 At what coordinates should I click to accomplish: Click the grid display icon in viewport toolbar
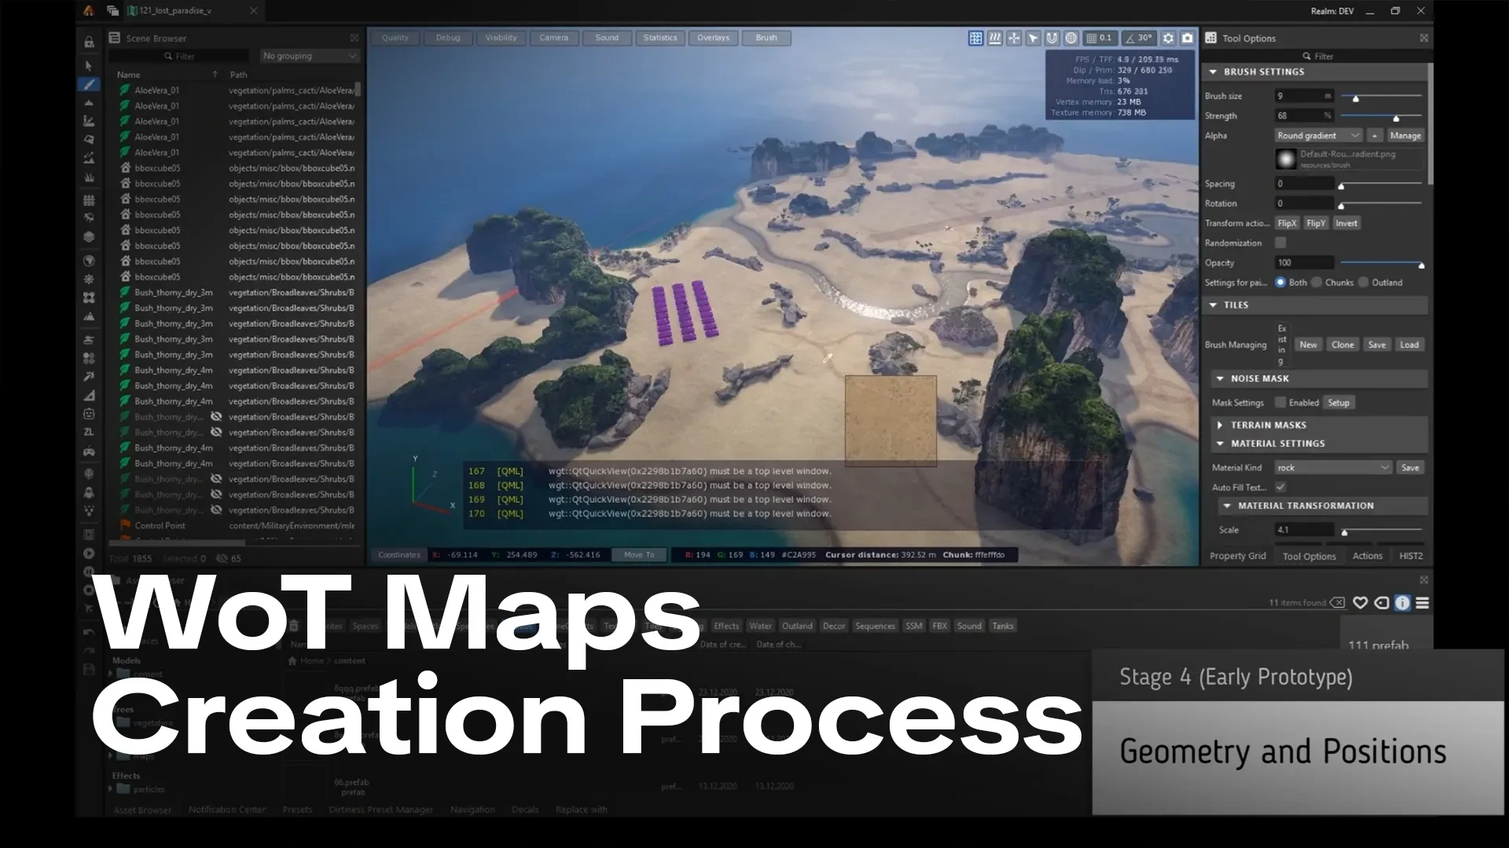click(975, 38)
